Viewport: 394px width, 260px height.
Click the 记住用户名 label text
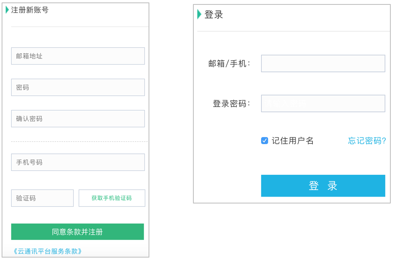click(293, 140)
